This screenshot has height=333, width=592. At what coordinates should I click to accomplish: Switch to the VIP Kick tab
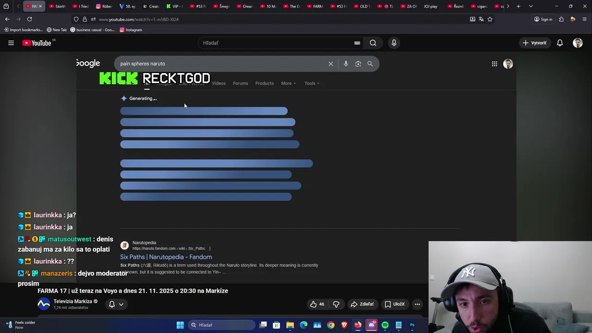pos(174,6)
